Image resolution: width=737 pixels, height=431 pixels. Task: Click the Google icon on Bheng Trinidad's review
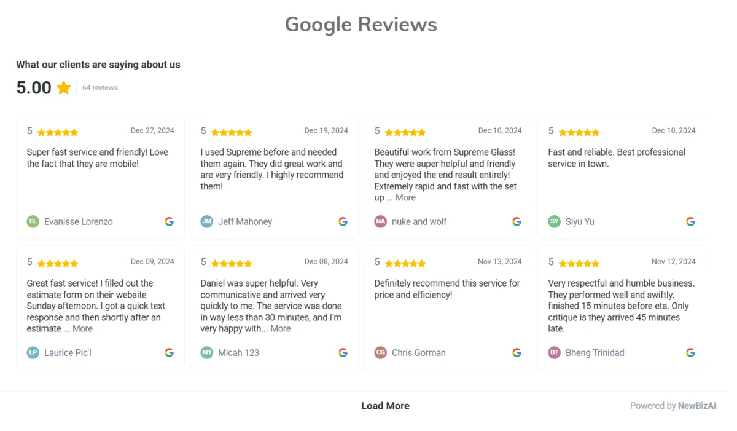click(691, 352)
